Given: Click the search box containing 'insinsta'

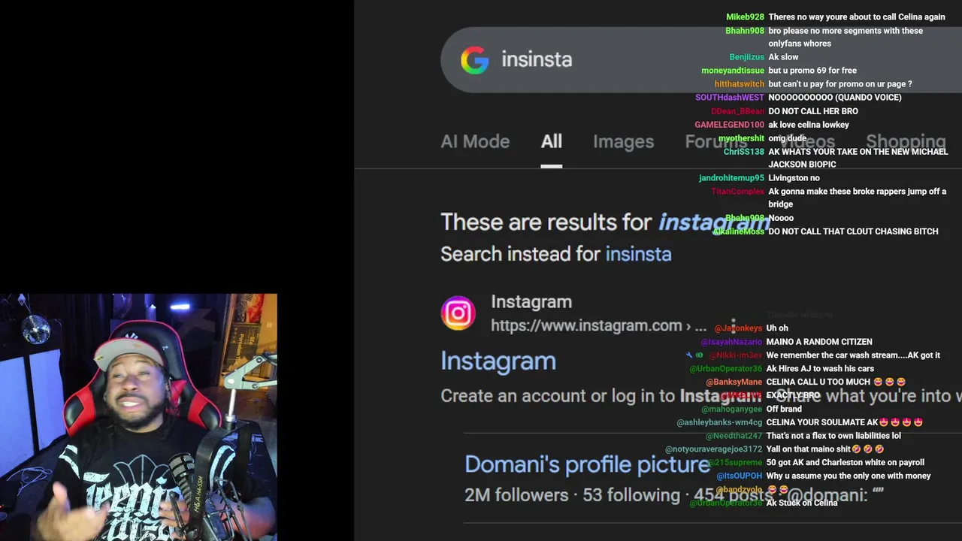Looking at the screenshot, I should coord(700,59).
